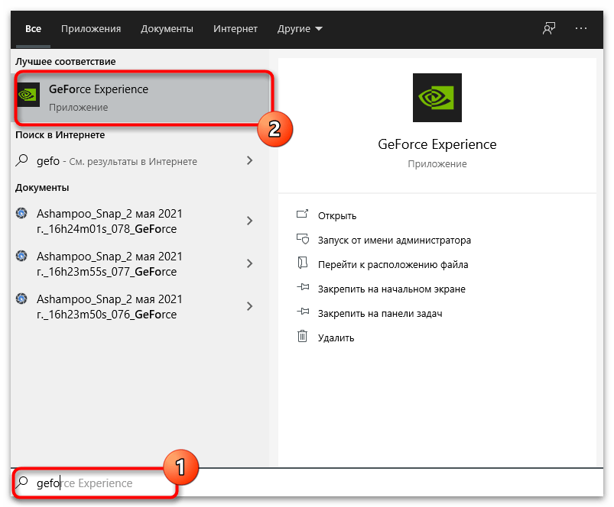Click the file icon of 078_GeForce document

pos(22,214)
